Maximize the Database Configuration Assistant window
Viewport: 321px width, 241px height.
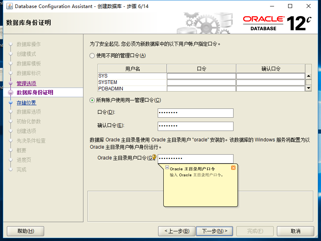point(290,6)
